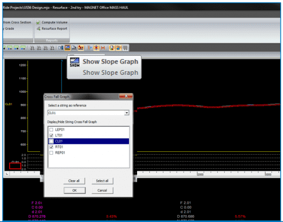The height and width of the screenshot is (222, 283).
Task: Confirm the Cross Fall Graph dialog with OK
Action: (x=75, y=190)
